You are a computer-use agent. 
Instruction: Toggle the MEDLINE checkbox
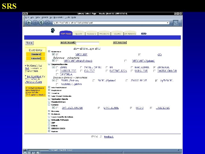(x=57, y=54)
